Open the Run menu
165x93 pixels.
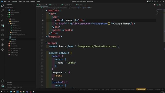pyautogui.click(x=28, y=2)
